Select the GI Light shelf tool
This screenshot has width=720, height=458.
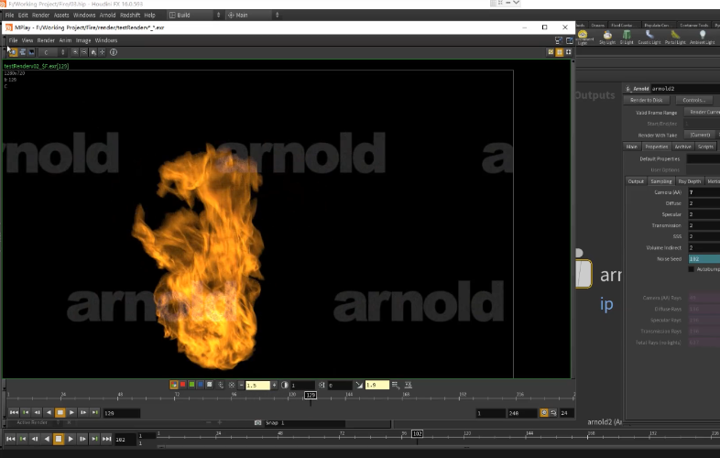point(627,38)
